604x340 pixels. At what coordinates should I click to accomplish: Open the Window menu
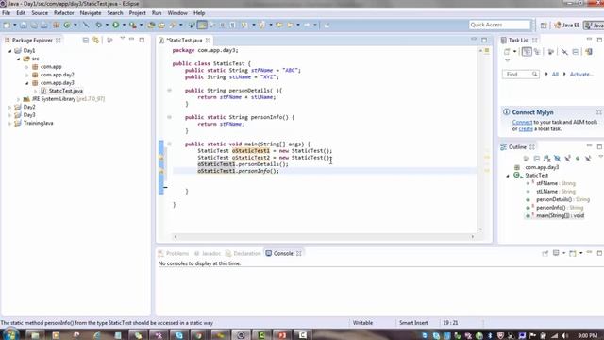point(177,13)
